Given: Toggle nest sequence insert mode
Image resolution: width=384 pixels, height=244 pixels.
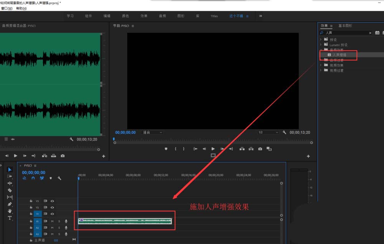Looking at the screenshot, I should [25, 178].
